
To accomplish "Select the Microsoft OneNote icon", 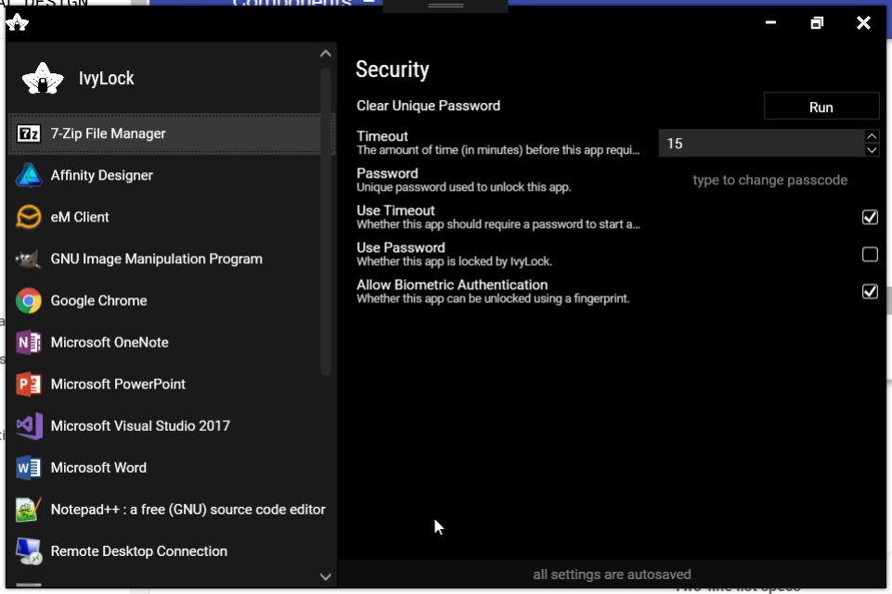I will pos(29,343).
